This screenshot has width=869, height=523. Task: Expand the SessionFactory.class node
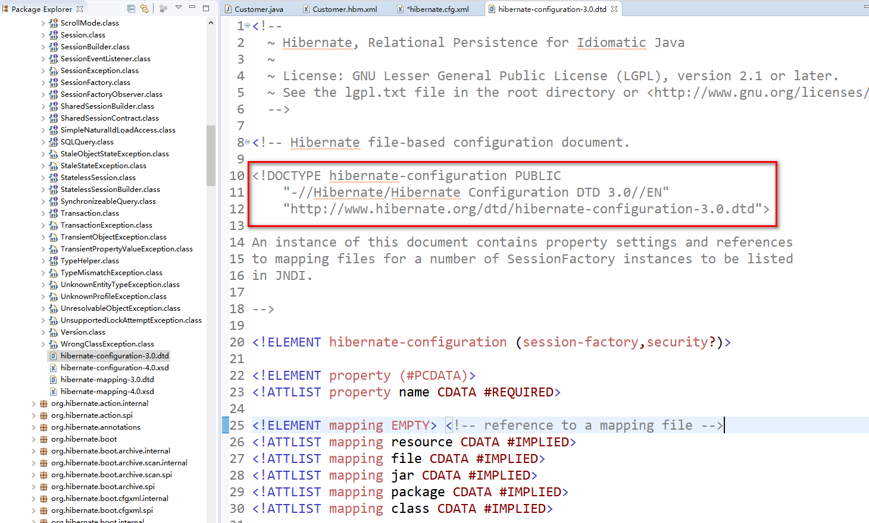click(43, 83)
